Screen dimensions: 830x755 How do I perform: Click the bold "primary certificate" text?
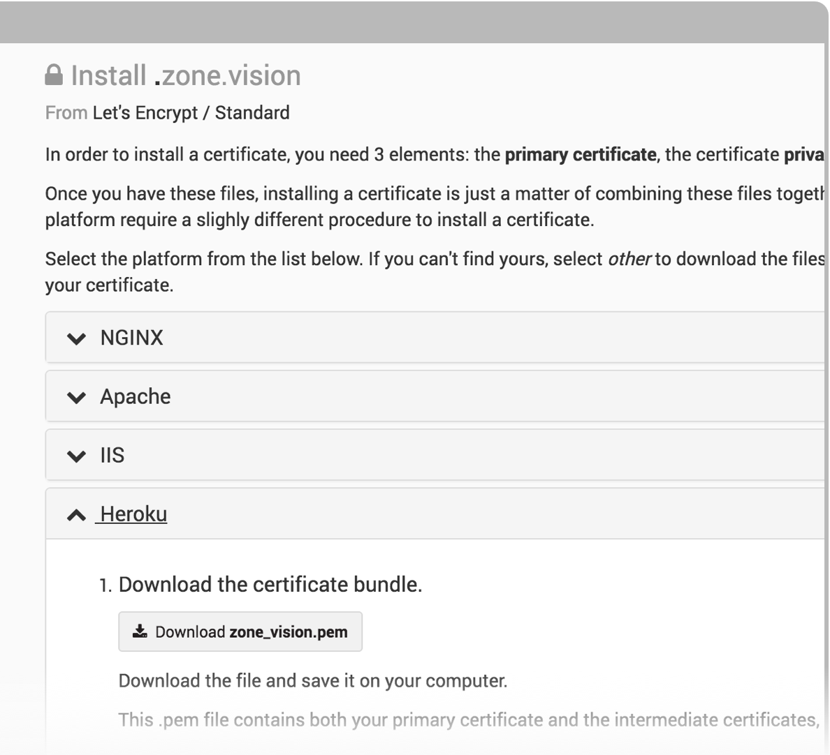point(580,154)
